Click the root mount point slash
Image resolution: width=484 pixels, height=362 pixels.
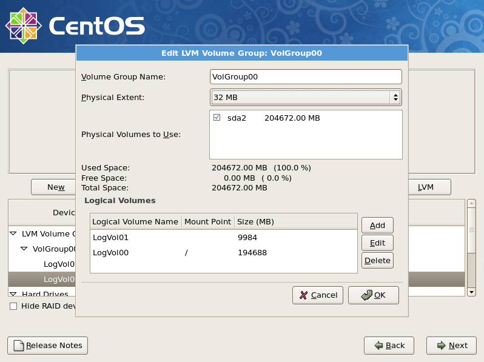point(186,253)
